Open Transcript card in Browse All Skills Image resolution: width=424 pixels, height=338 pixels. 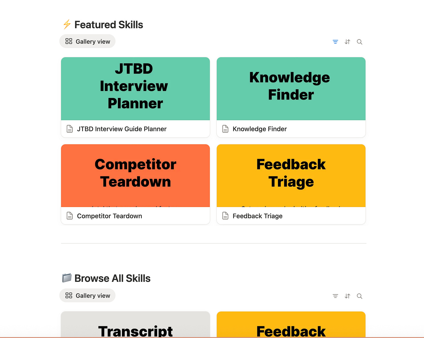click(x=135, y=324)
